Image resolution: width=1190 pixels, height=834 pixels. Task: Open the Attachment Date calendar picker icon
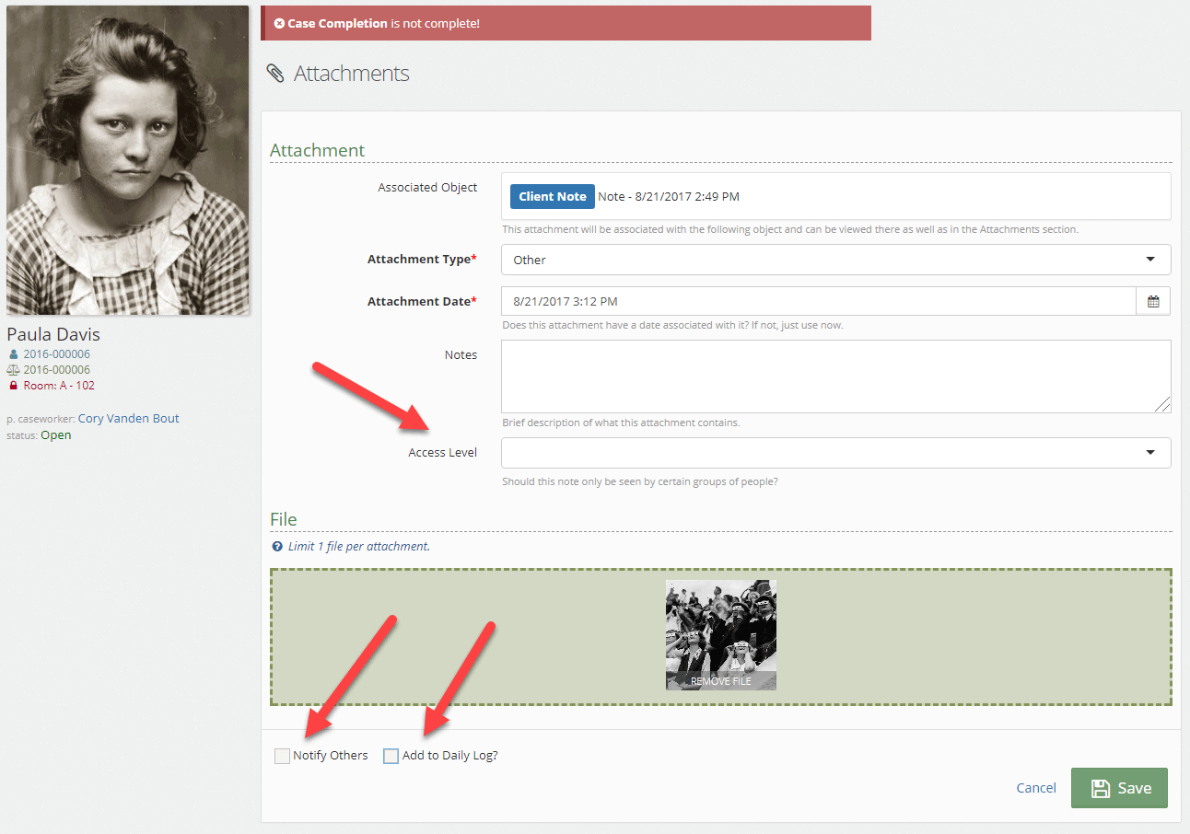pos(1153,301)
